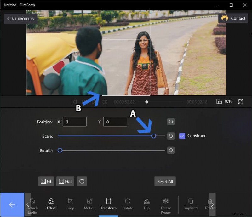The height and width of the screenshot is (217, 252).
Task: Toggle fullscreen preview mode
Action: [x=241, y=101]
